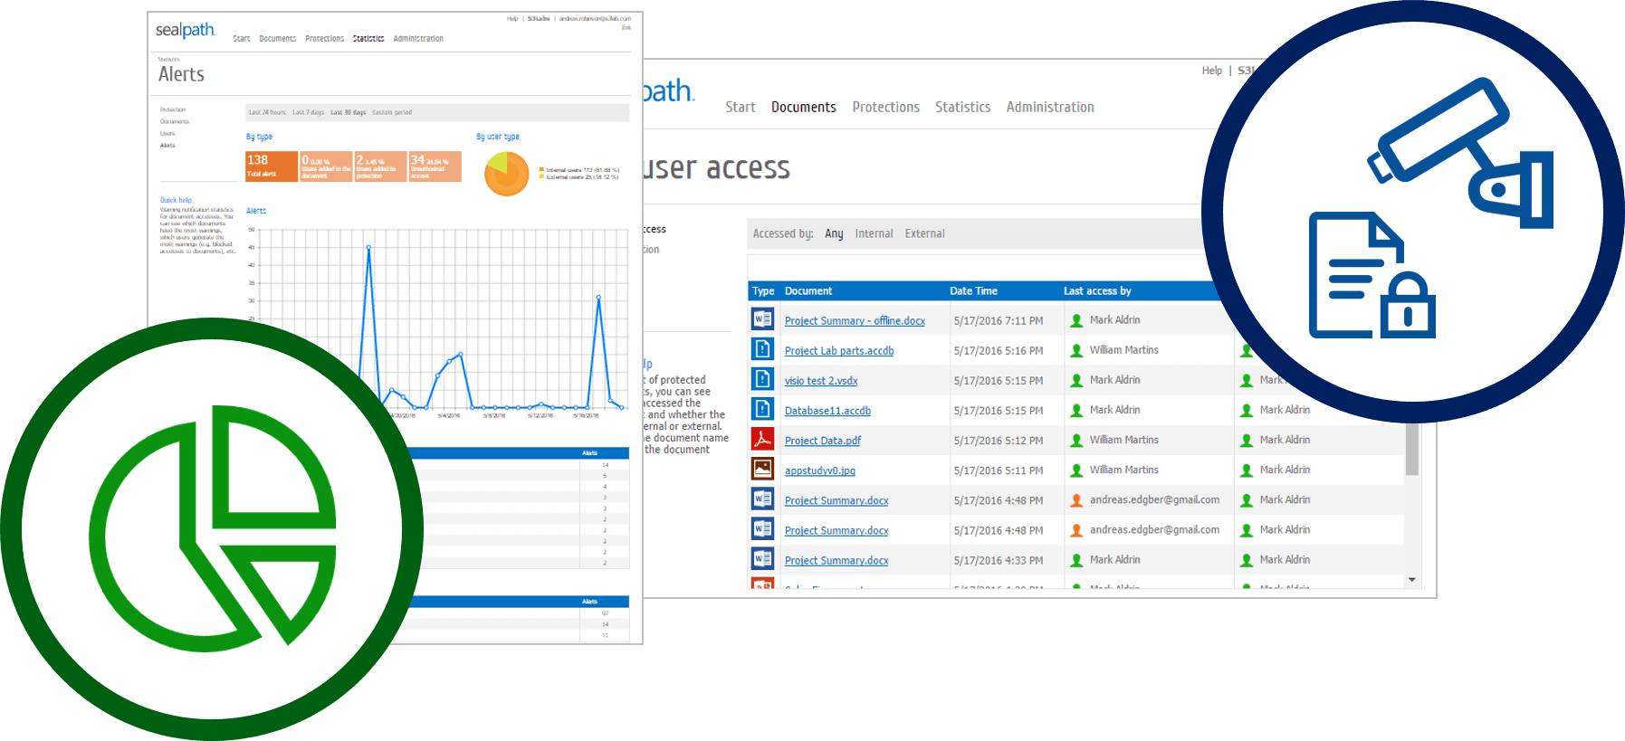Open visio test 2.vsdx link
The width and height of the screenshot is (1625, 741).
coord(821,380)
